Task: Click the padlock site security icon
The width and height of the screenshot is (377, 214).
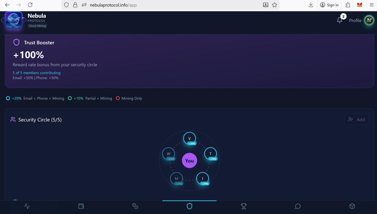Action: (x=75, y=5)
